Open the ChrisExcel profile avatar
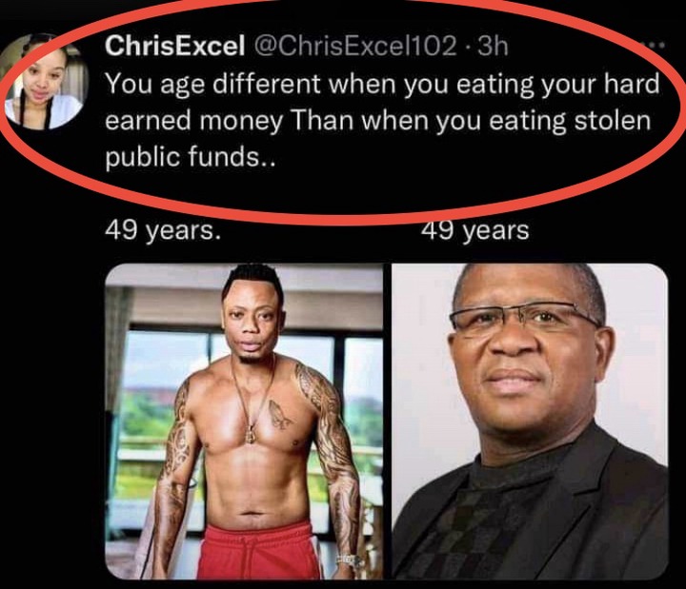Screen dimensions: 686x589 click(44, 82)
